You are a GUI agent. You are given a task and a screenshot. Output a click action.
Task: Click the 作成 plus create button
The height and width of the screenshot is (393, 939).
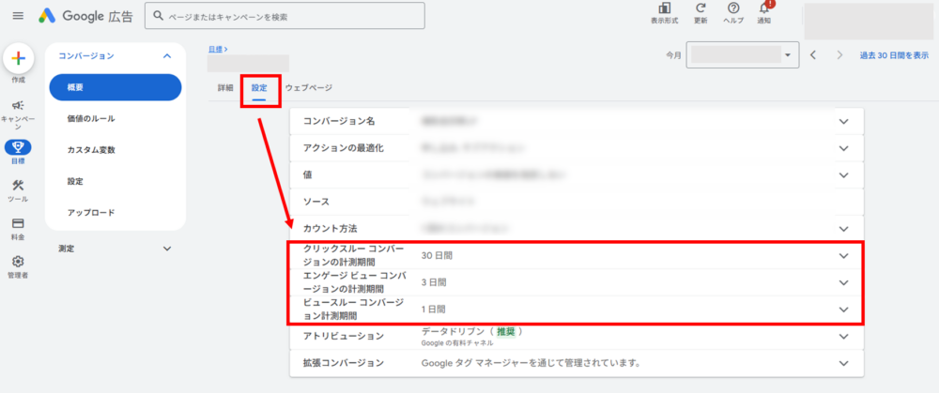19,58
